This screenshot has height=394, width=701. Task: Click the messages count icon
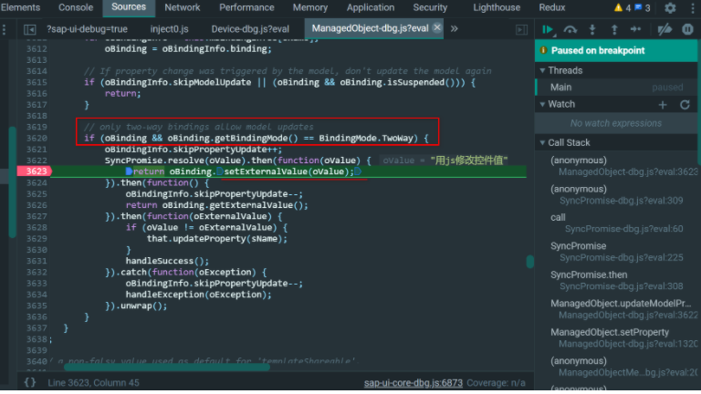pyautogui.click(x=643, y=7)
